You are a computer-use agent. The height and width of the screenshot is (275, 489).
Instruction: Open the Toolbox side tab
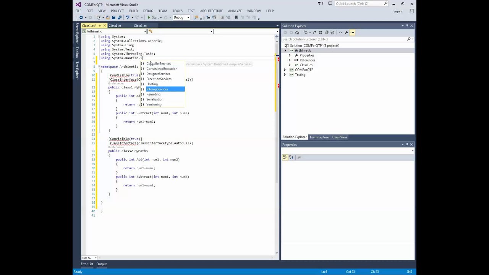(x=77, y=52)
